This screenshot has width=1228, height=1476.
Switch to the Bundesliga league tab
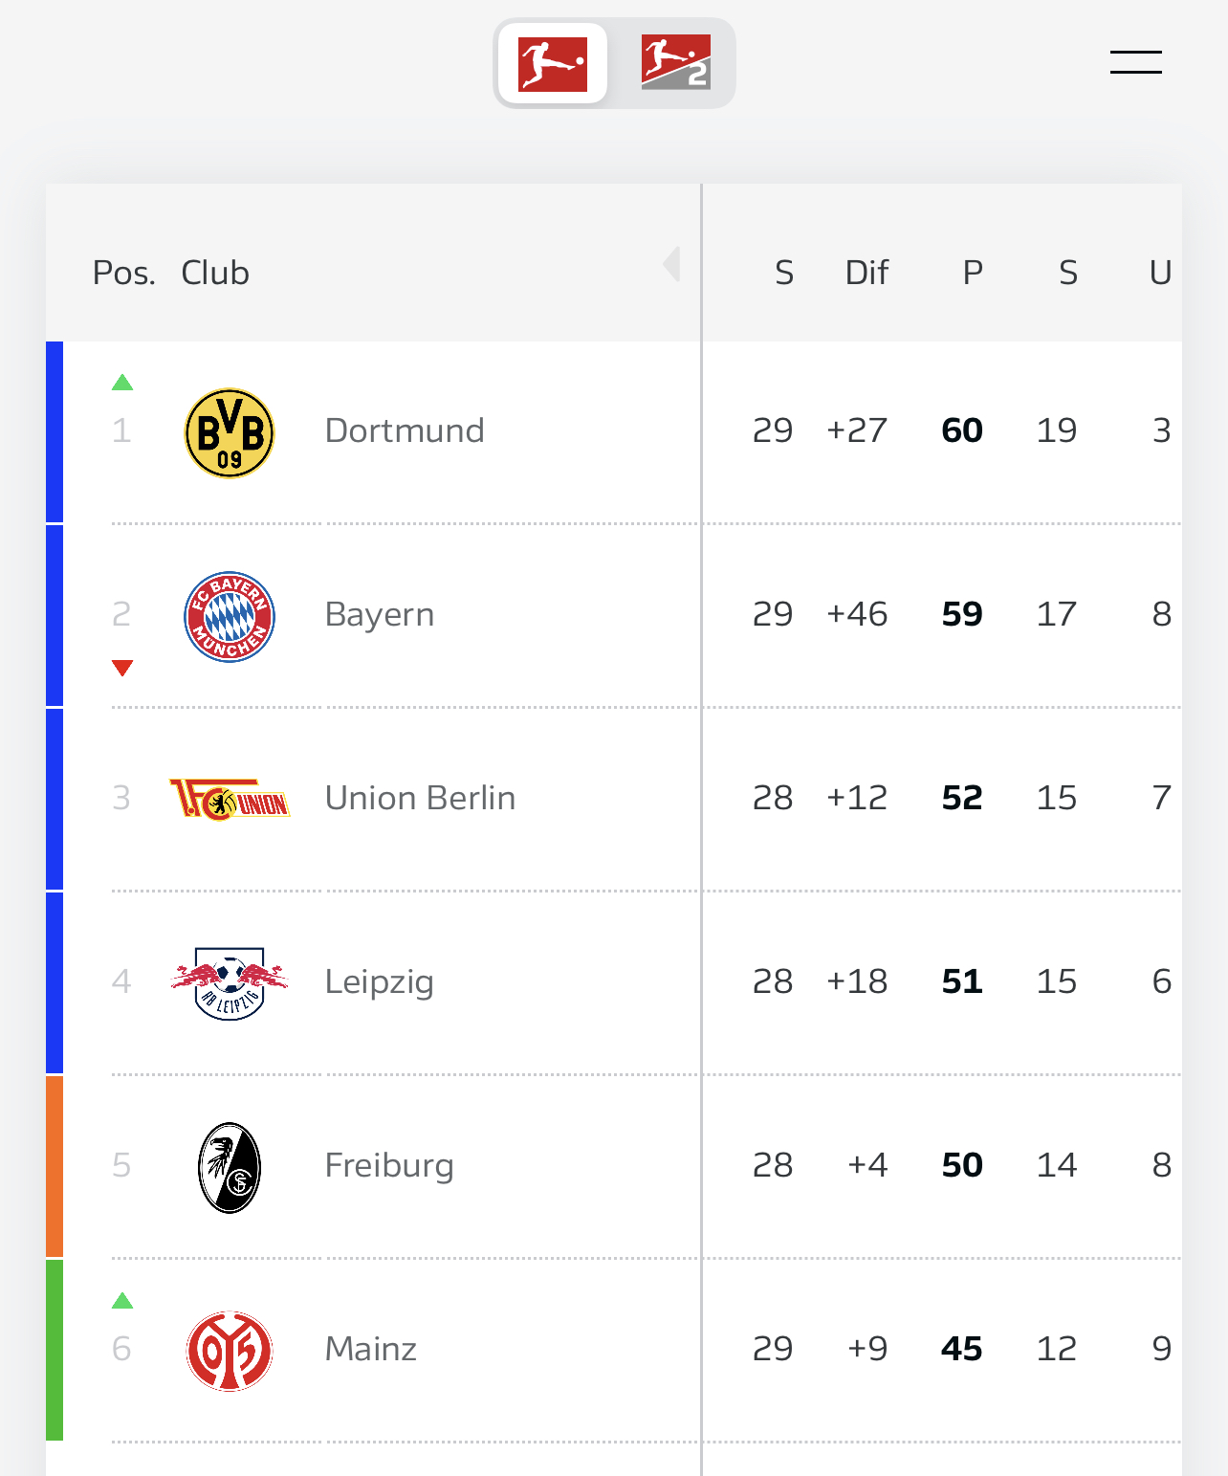552,64
